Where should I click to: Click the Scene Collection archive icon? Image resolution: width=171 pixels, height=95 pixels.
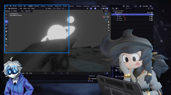pos(114,11)
